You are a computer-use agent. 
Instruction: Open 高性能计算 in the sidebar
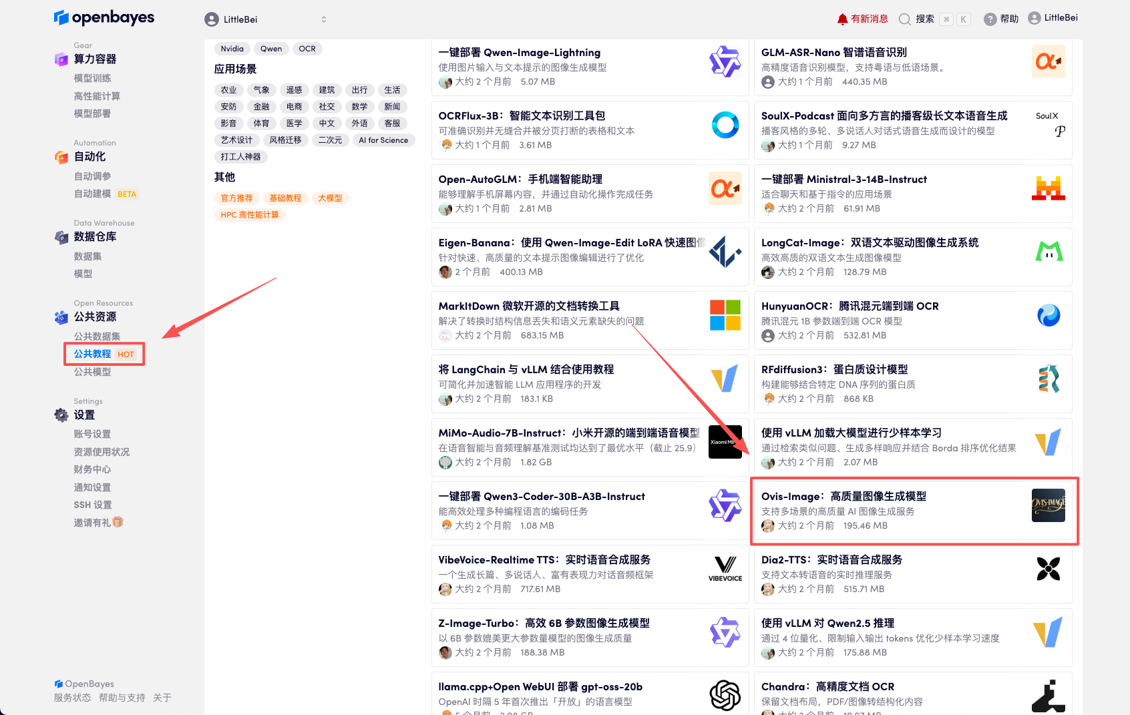tap(97, 96)
